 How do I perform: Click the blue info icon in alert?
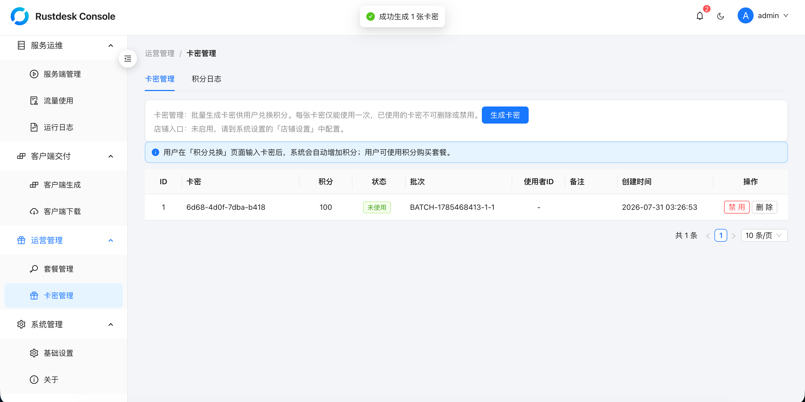click(x=155, y=152)
